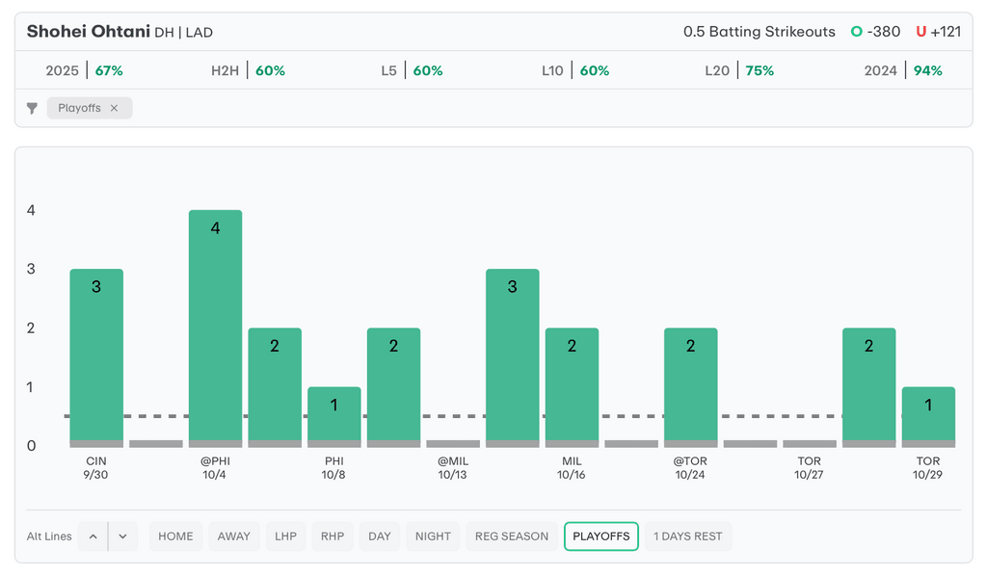Viewport: 987px width, 576px height.
Task: Click the CIN 9/30 bar showing 3
Action: [x=96, y=356]
